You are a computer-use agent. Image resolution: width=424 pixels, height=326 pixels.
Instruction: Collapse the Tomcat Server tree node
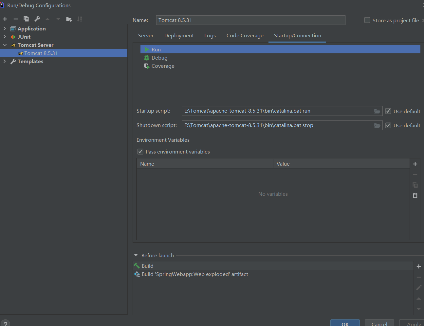(5, 45)
